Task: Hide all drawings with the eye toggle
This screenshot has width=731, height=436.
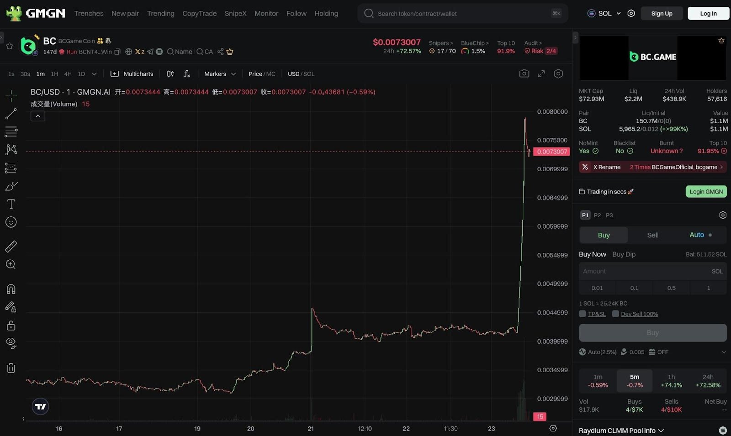Action: (x=11, y=343)
